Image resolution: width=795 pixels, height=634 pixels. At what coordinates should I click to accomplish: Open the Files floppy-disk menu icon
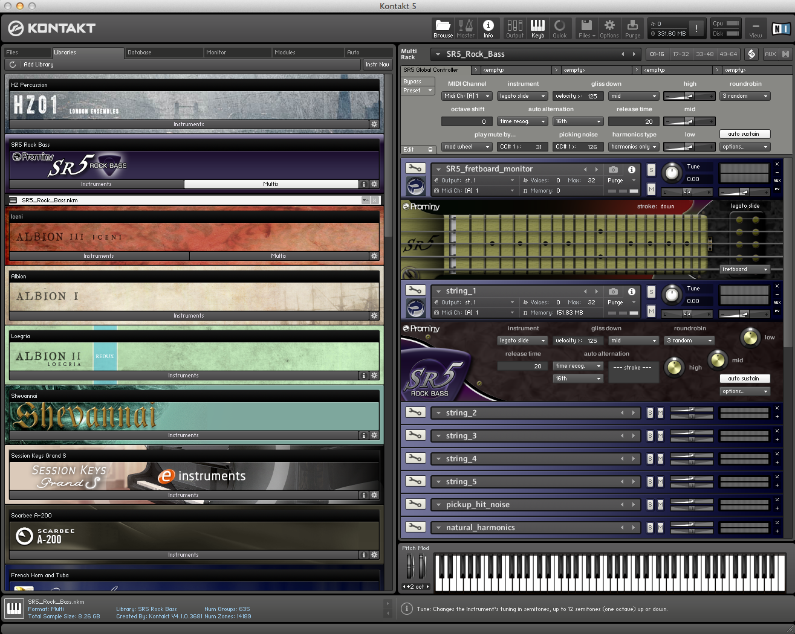(x=585, y=28)
